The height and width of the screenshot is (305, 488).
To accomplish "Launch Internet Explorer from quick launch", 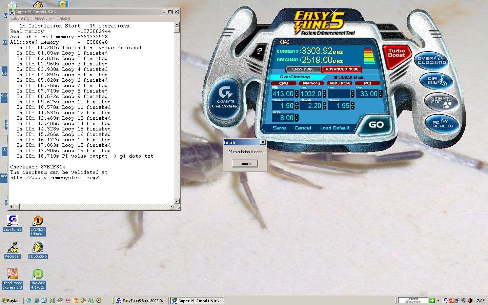I will (x=37, y=301).
